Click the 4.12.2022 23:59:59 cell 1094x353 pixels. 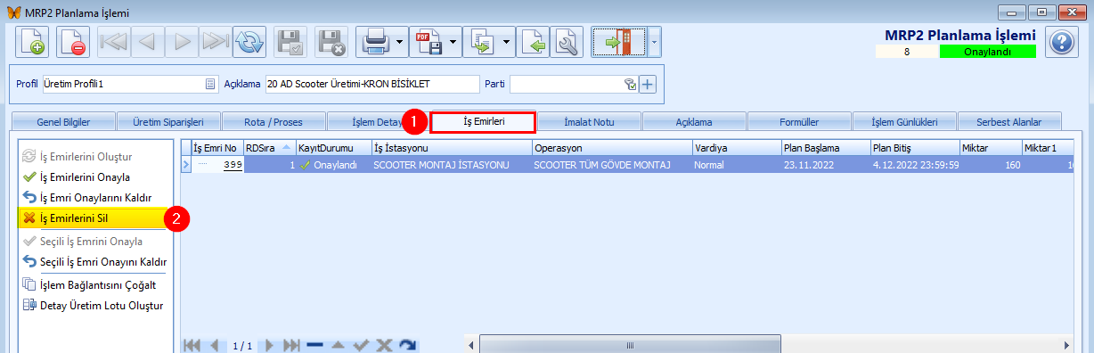[914, 164]
